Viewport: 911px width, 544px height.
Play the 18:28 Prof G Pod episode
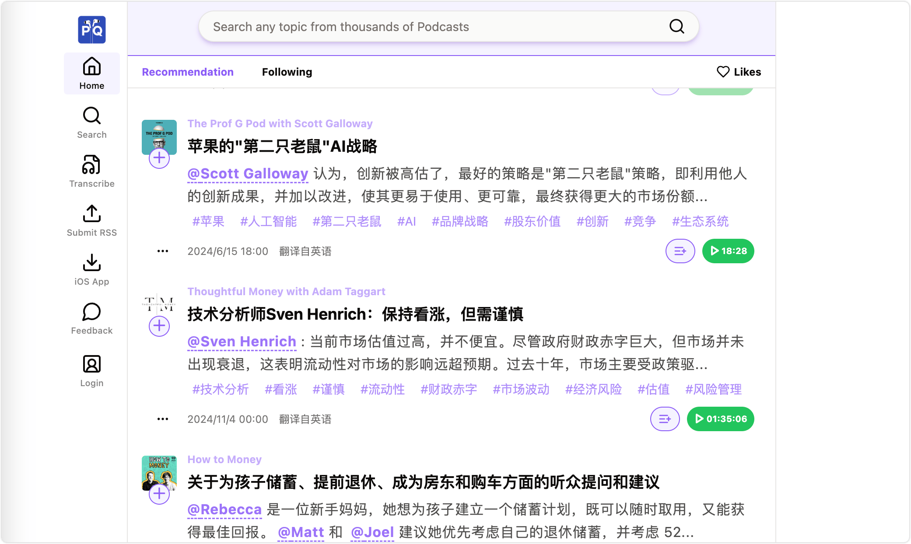pos(727,251)
